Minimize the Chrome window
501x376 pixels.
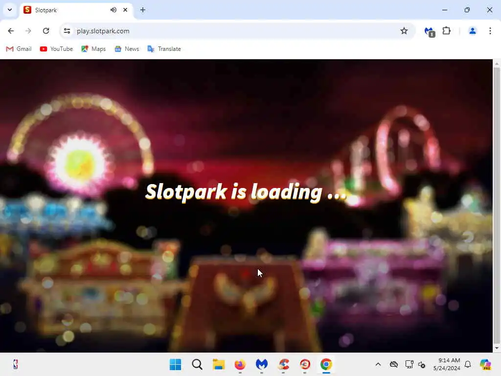pyautogui.click(x=444, y=10)
